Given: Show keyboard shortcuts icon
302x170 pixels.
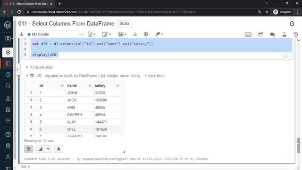Looking at the screenshot, I should point(248,34).
